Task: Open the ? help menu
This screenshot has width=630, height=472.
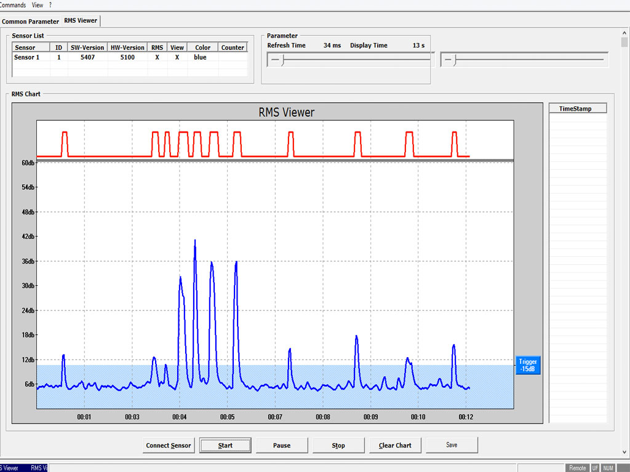Action: [50, 5]
